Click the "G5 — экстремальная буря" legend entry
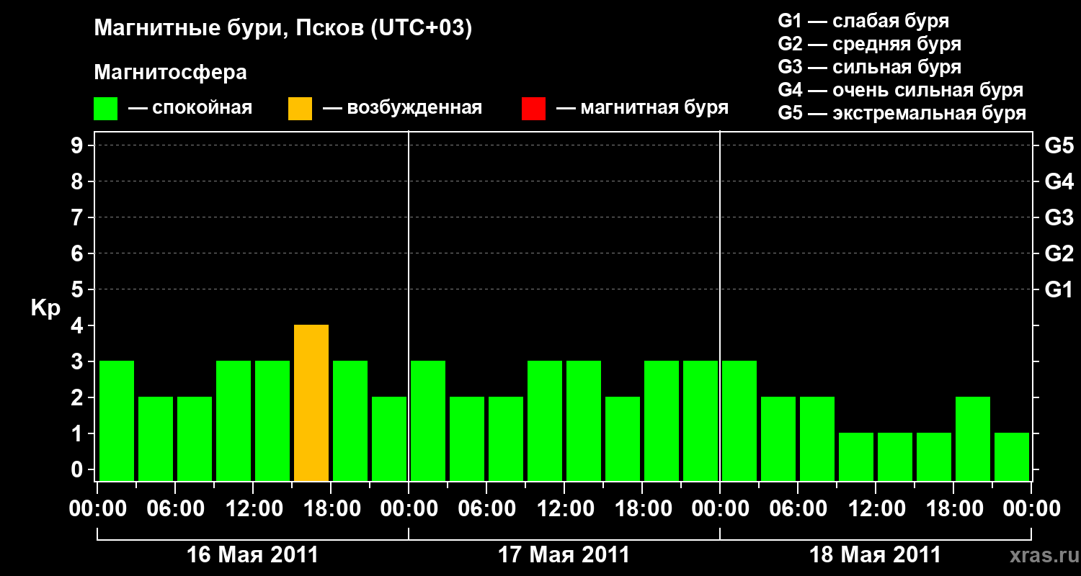Screen dimensions: 1081x576 coord(902,113)
